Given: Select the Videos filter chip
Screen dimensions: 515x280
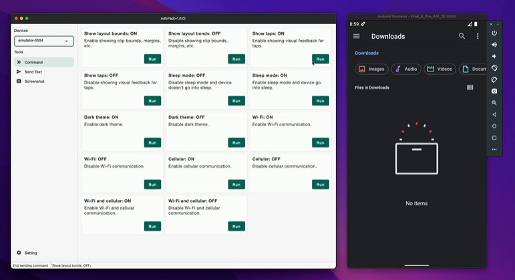Looking at the screenshot, I should click(440, 69).
